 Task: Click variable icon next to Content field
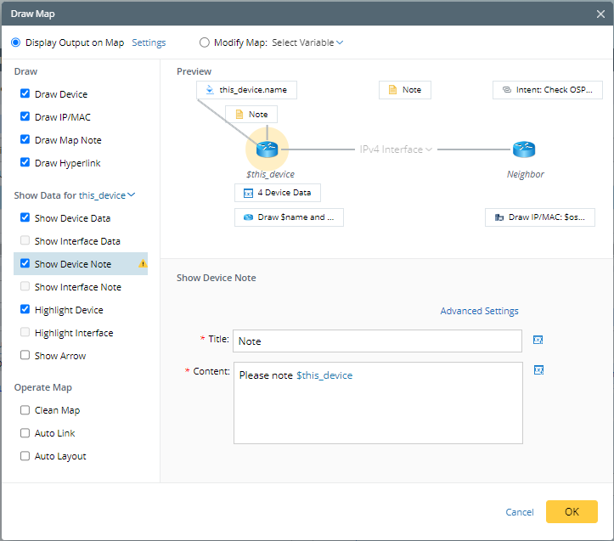pos(538,370)
